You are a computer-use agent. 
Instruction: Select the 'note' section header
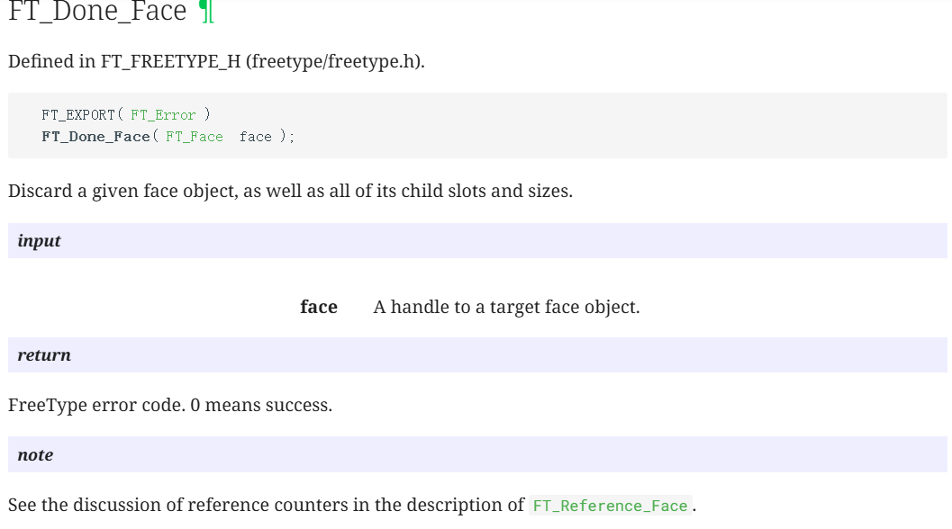[477, 454]
